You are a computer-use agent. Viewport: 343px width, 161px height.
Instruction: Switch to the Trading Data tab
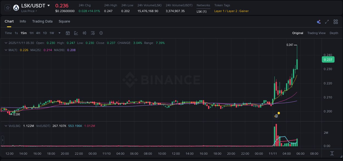point(42,21)
